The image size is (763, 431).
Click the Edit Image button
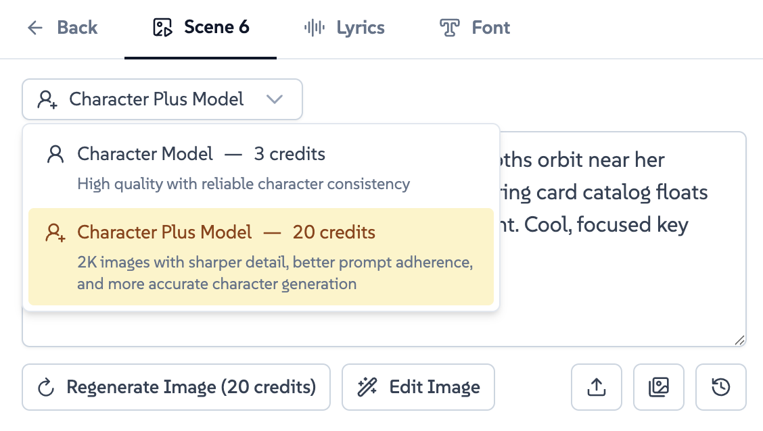[x=418, y=387]
